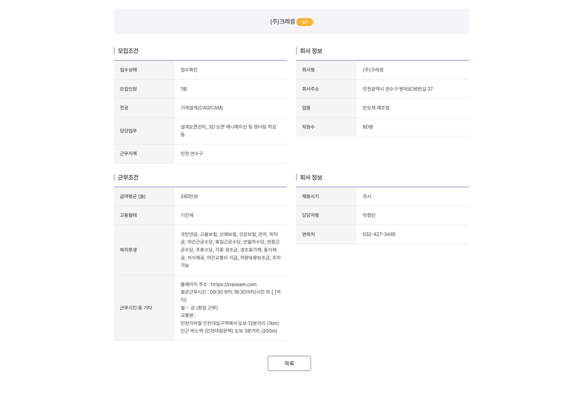
Task: Select the 회사주소 row label
Action: [310, 89]
